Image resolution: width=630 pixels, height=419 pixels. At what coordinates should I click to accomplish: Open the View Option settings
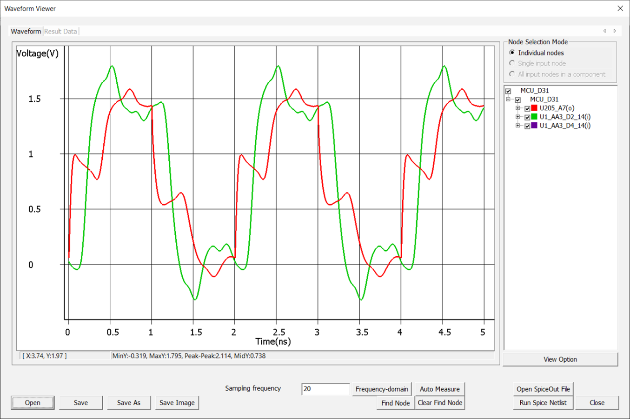pyautogui.click(x=560, y=359)
